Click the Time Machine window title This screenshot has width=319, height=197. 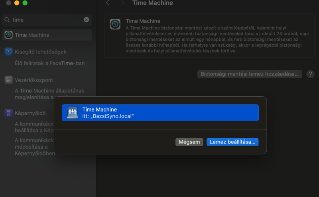click(153, 3)
